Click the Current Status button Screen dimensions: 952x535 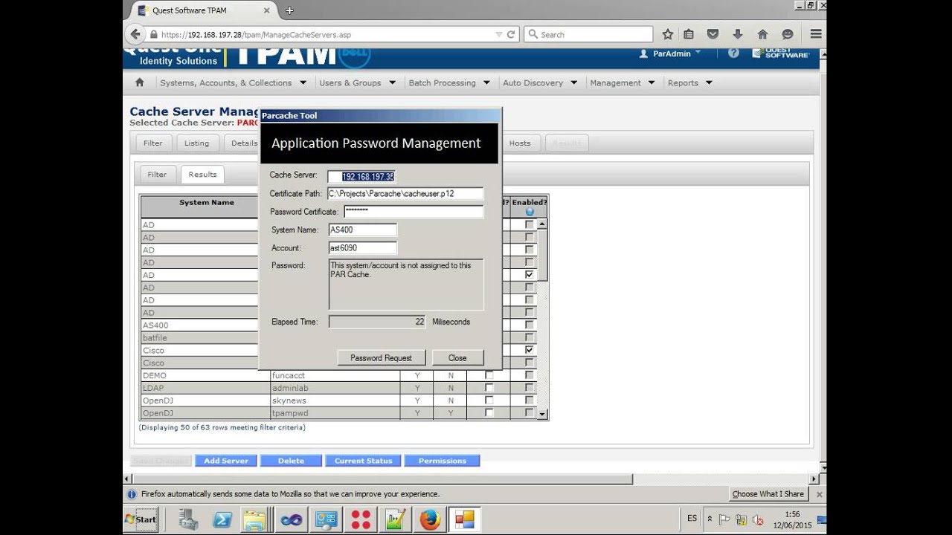[x=363, y=461]
